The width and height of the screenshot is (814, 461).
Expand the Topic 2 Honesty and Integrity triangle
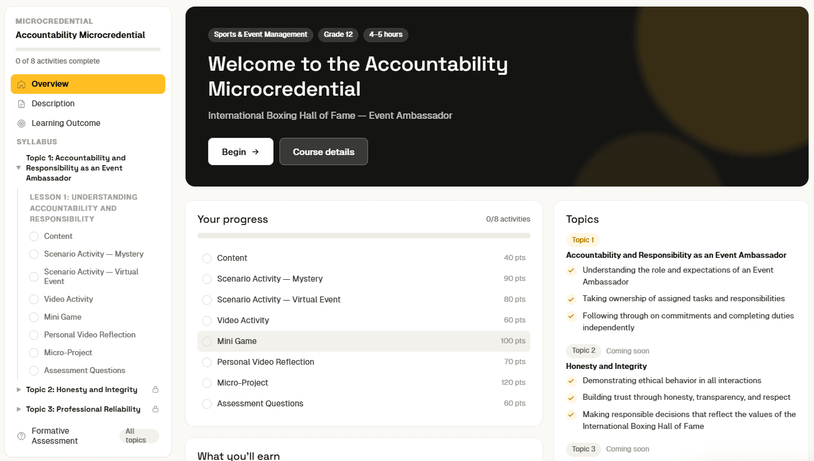[18, 390]
